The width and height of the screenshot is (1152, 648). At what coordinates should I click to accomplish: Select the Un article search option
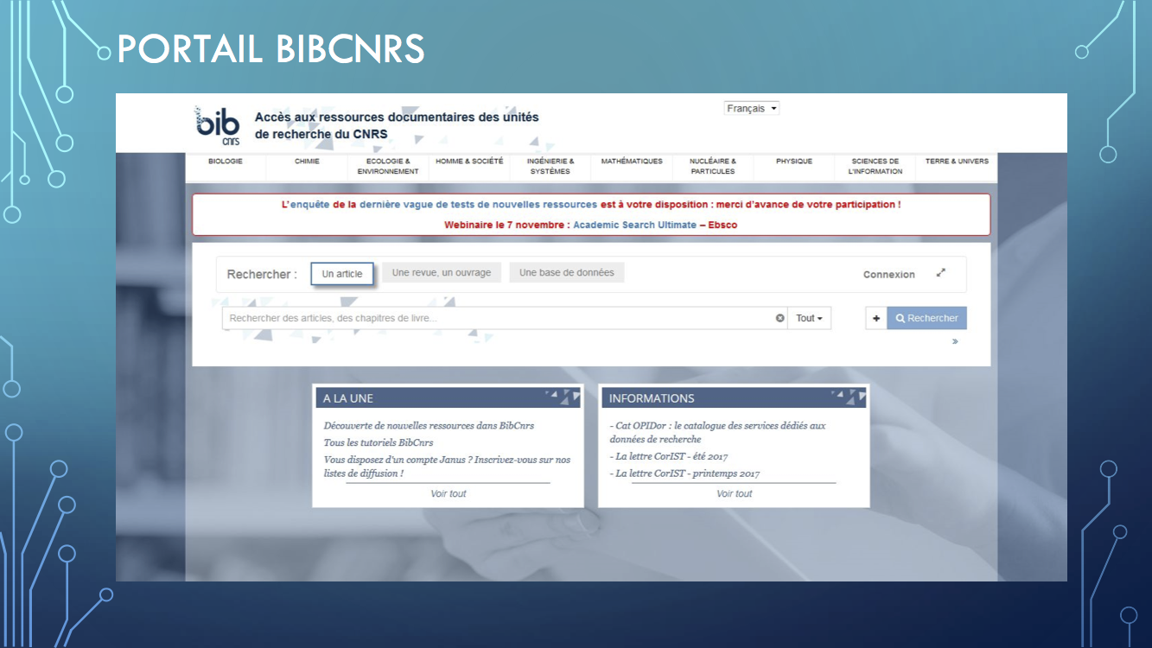342,274
